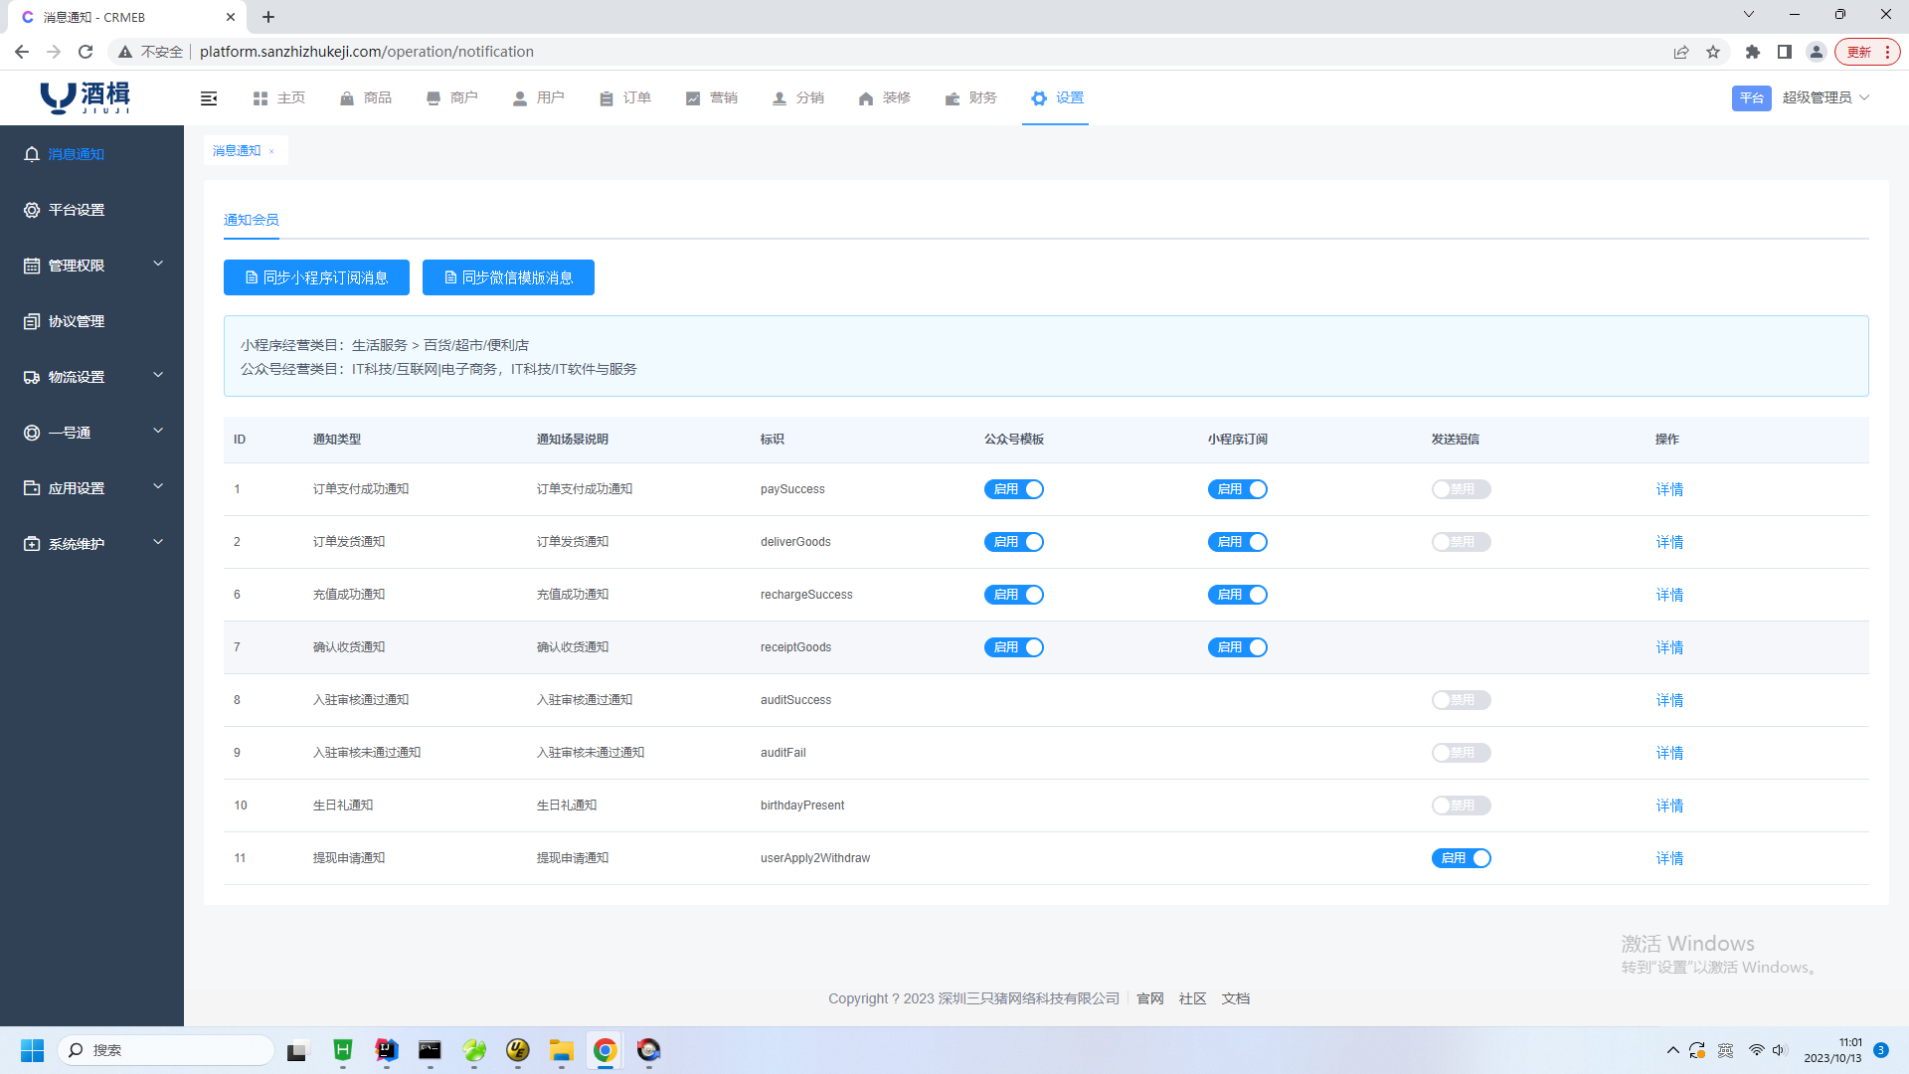Click the Chrome icon in the taskbar
Viewport: 1909px width, 1074px height.
pyautogui.click(x=606, y=1050)
